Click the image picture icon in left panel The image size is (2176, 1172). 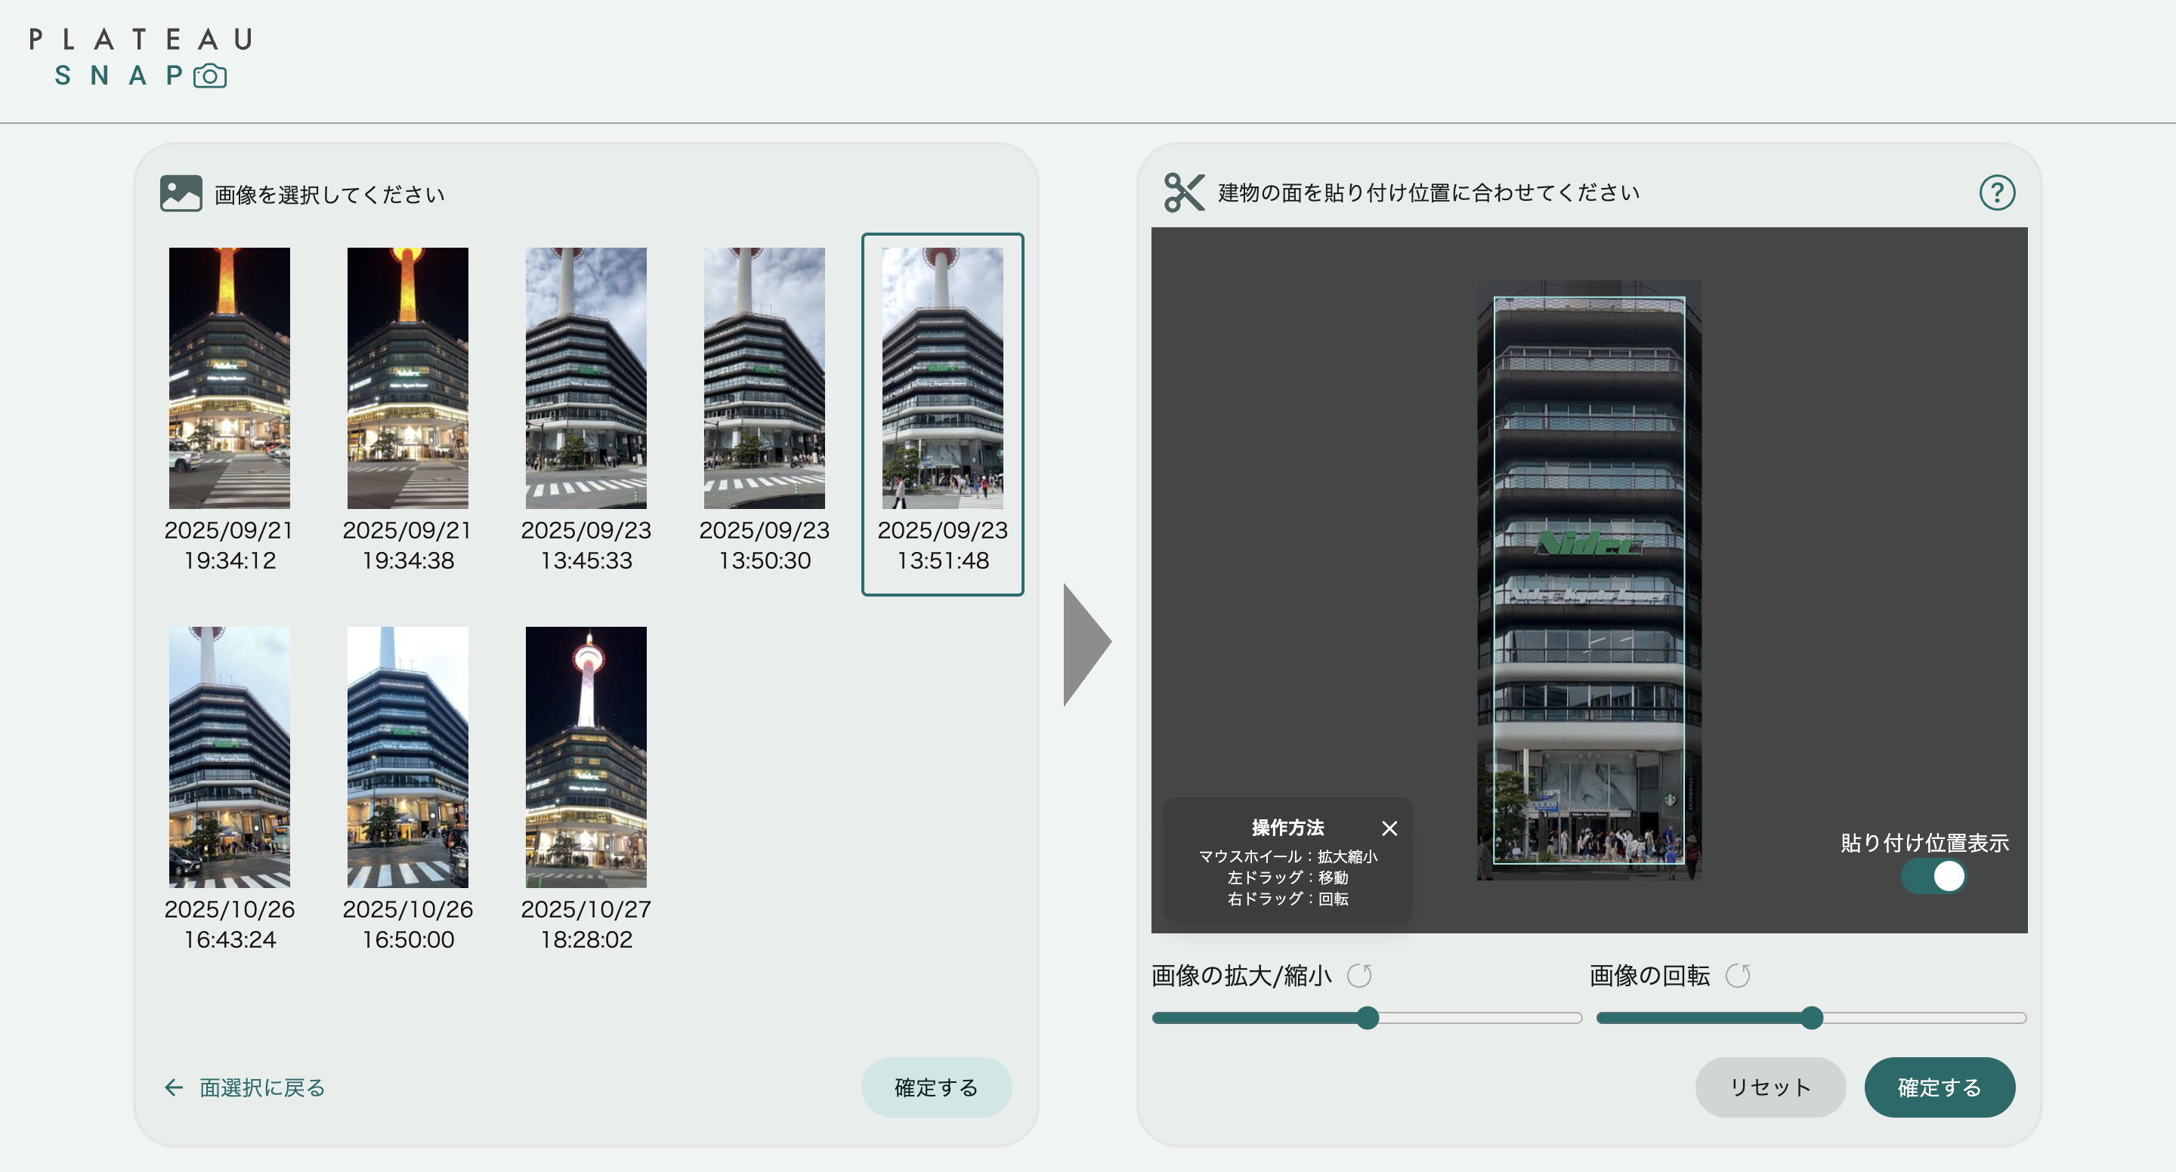(181, 193)
